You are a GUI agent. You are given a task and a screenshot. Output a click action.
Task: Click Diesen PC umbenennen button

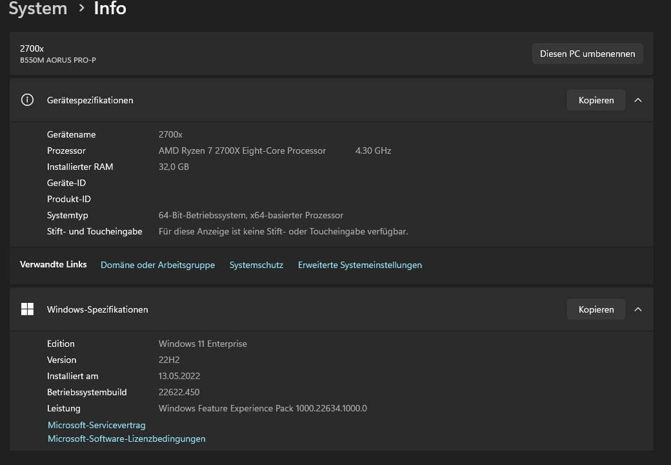point(587,54)
